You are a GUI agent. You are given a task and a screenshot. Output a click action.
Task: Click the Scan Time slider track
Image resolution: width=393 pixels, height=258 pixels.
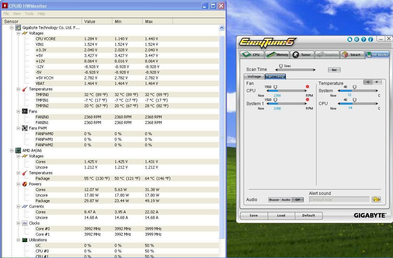point(295,70)
